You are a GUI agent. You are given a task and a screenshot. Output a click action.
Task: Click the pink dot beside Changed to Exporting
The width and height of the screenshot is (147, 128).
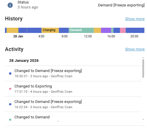coord(10,89)
